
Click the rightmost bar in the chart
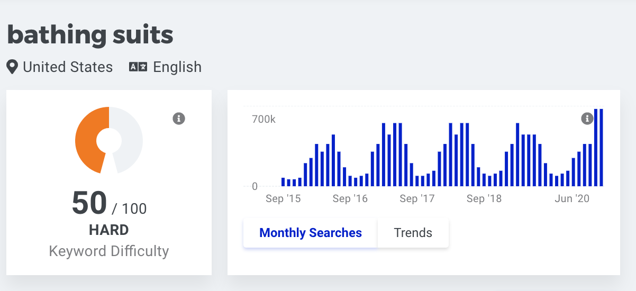tap(601, 148)
